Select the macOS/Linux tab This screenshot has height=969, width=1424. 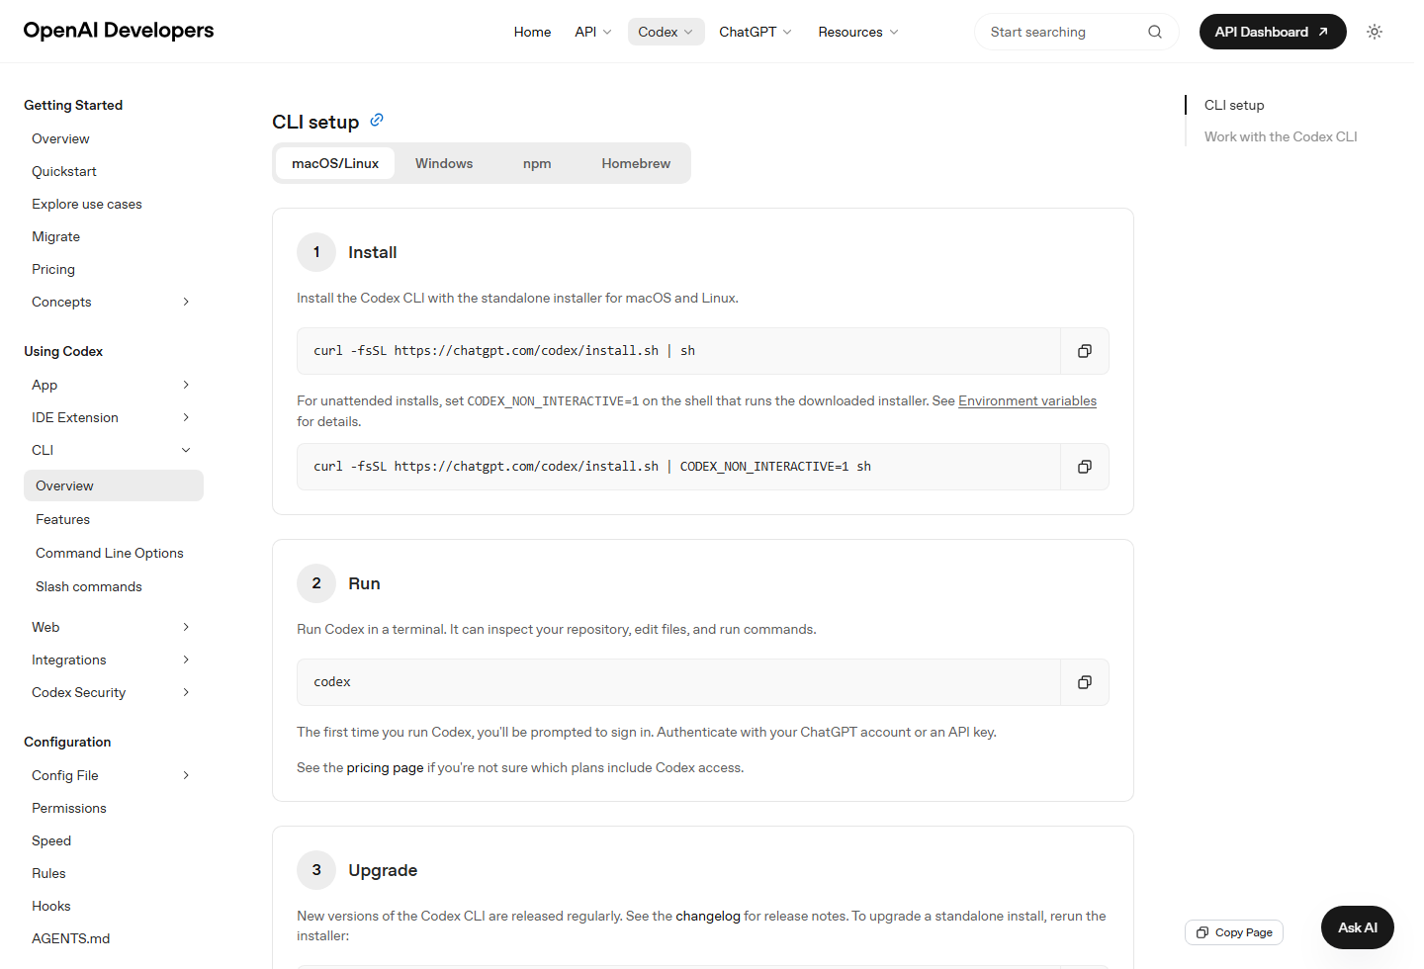pos(335,163)
